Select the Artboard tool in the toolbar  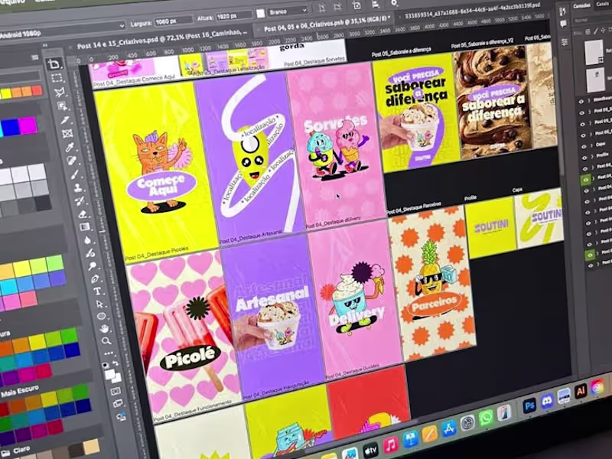pyautogui.click(x=54, y=63)
